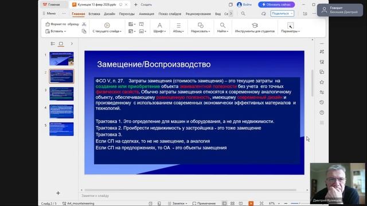Click the horizontal scrollbar under slide
This screenshot has height=206, width=367.
click(x=190, y=190)
